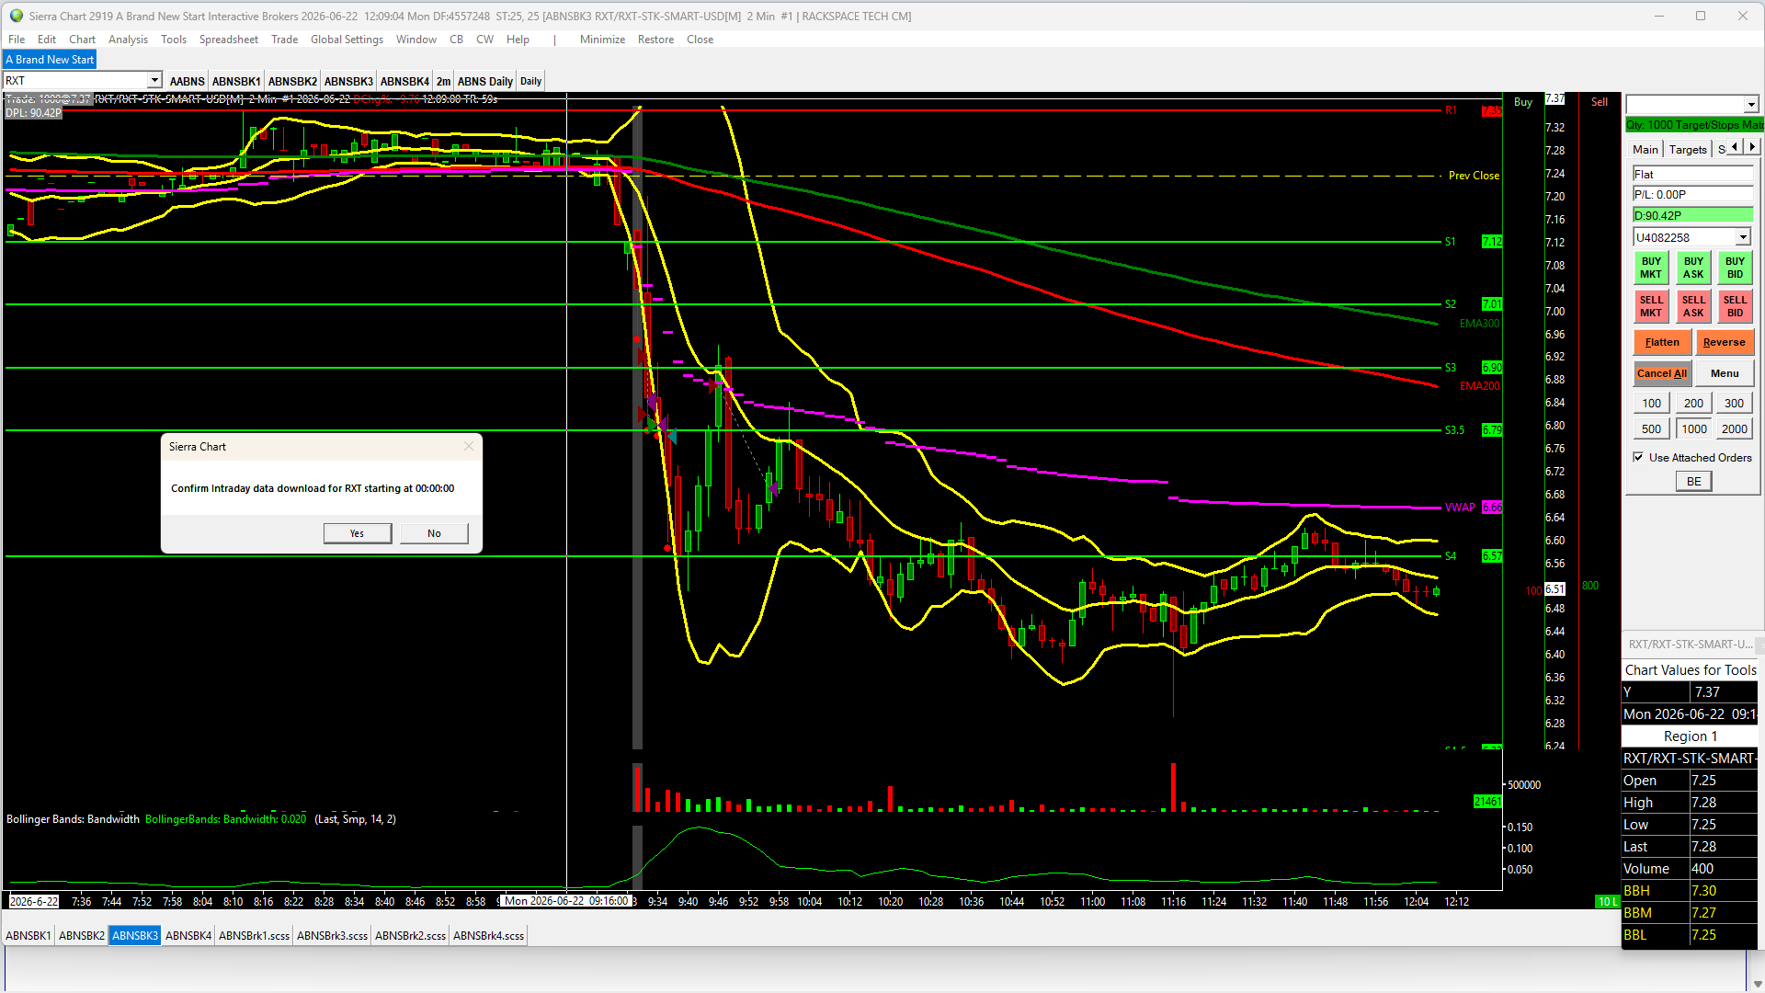Select the ABNSBK4 bottom chart tab

point(188,936)
